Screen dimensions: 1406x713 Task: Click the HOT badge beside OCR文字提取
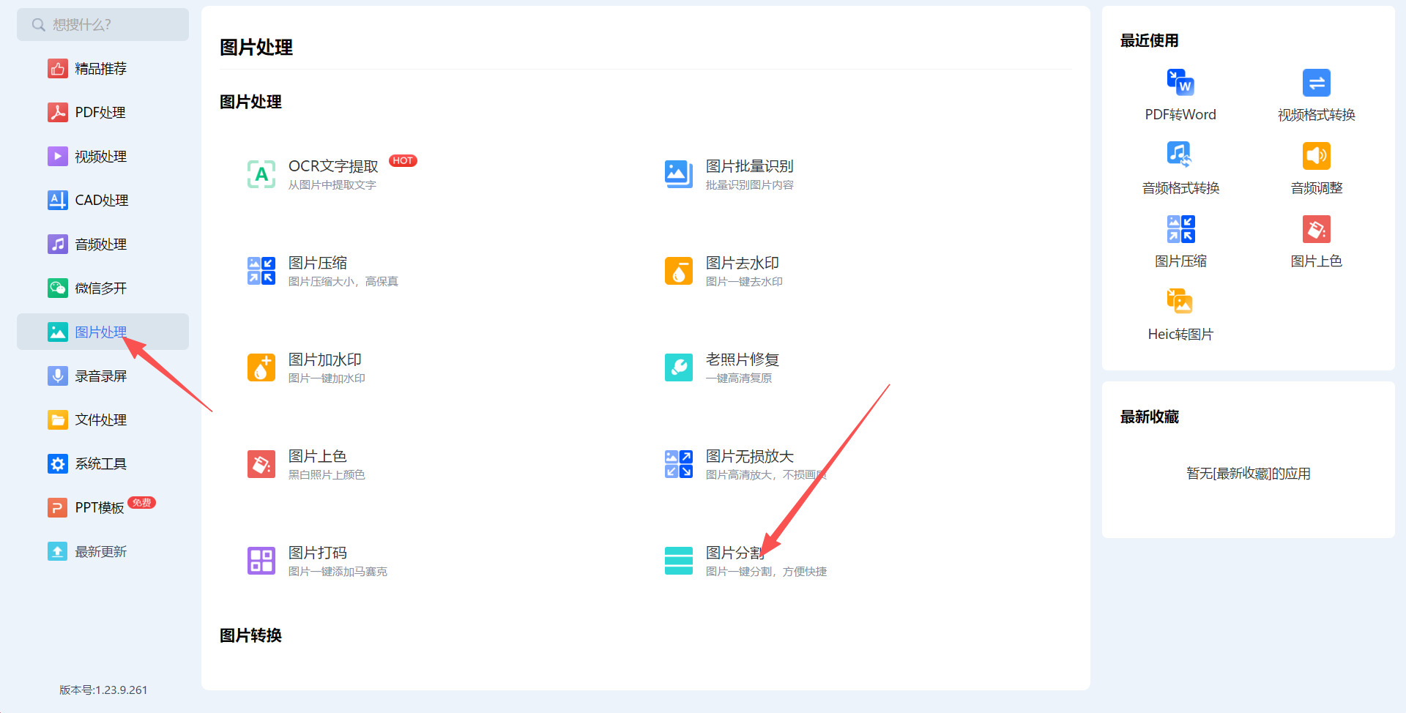tap(403, 160)
